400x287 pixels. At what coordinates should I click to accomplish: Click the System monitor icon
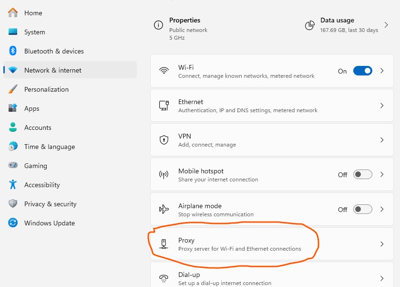13,32
